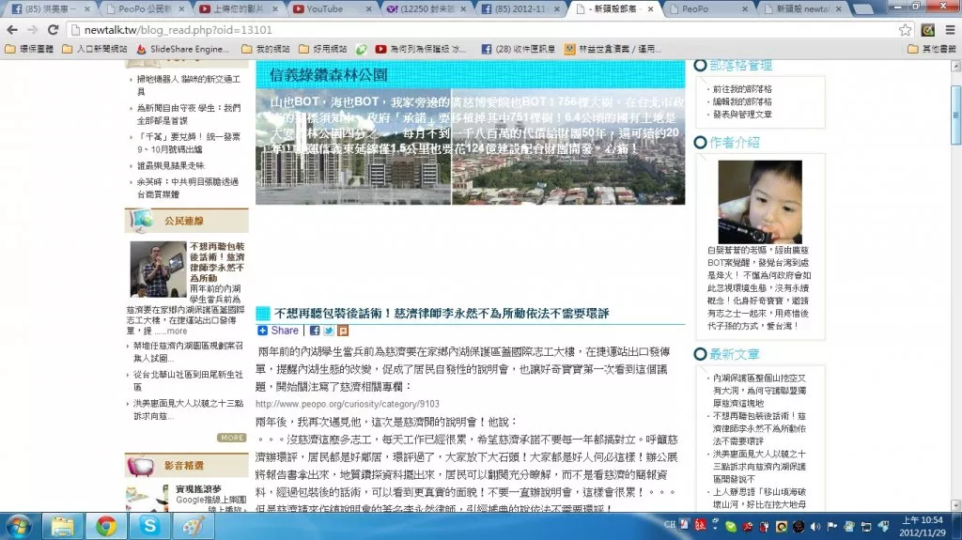Open link 編輯我的部落格
The width and height of the screenshot is (962, 540).
click(742, 101)
